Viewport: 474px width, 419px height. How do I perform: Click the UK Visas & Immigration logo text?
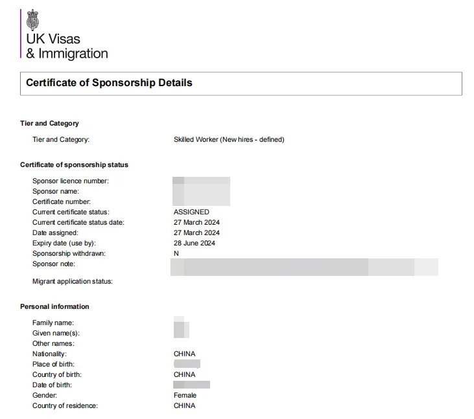coord(67,46)
